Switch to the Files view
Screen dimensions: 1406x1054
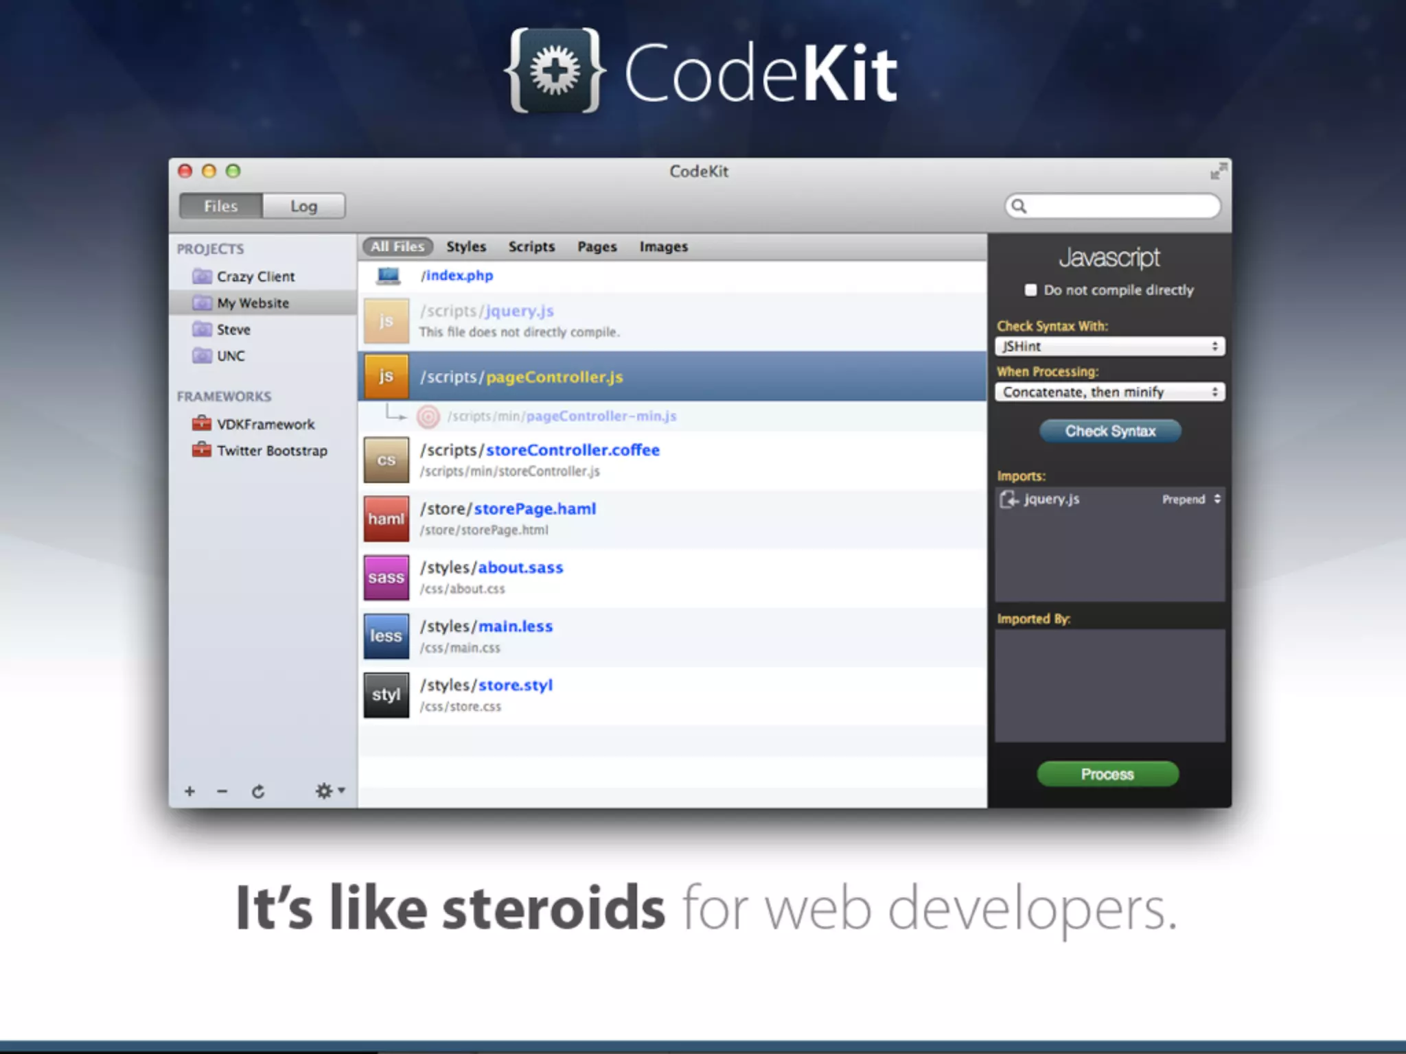click(x=221, y=207)
